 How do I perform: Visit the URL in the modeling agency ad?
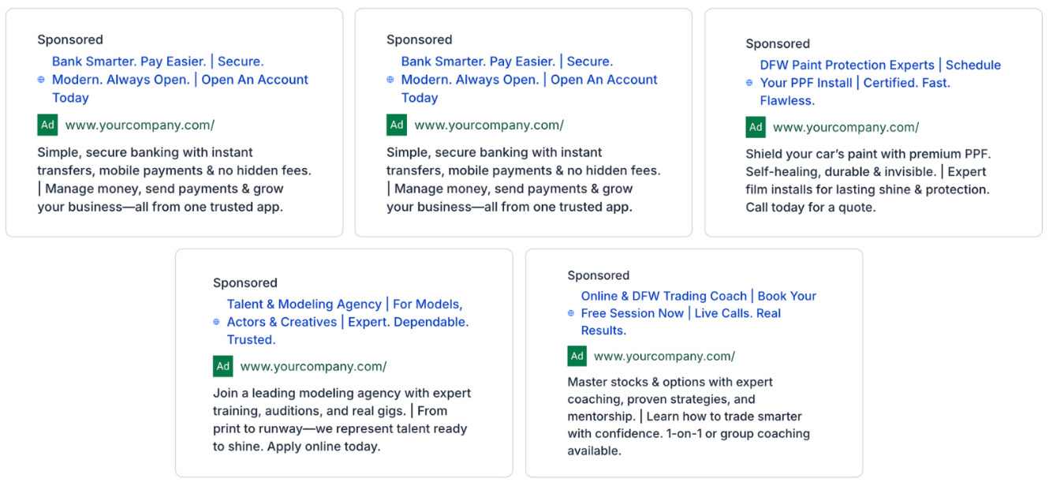(x=313, y=366)
